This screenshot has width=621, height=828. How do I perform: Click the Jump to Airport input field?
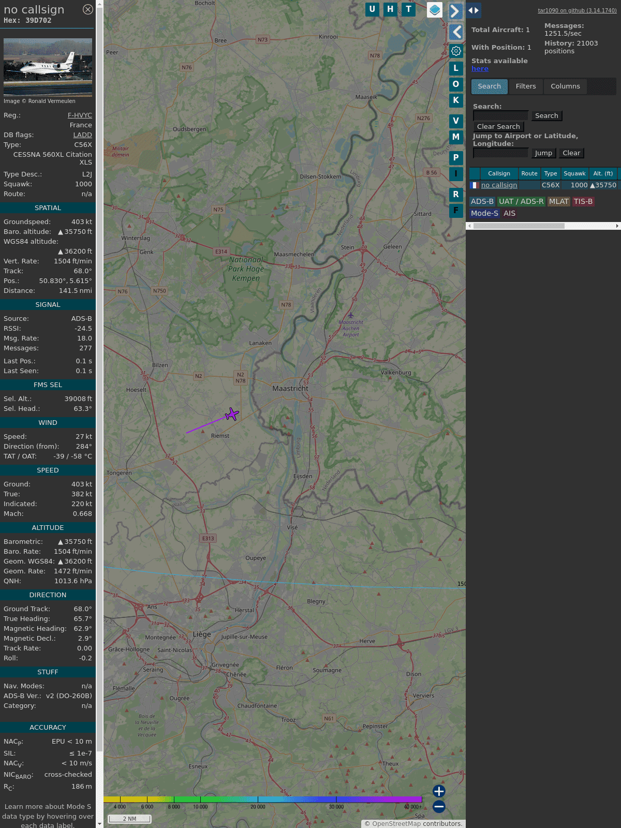(x=500, y=153)
